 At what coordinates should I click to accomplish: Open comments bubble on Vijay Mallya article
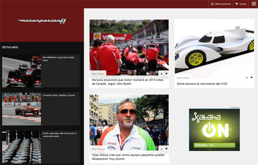point(166,149)
